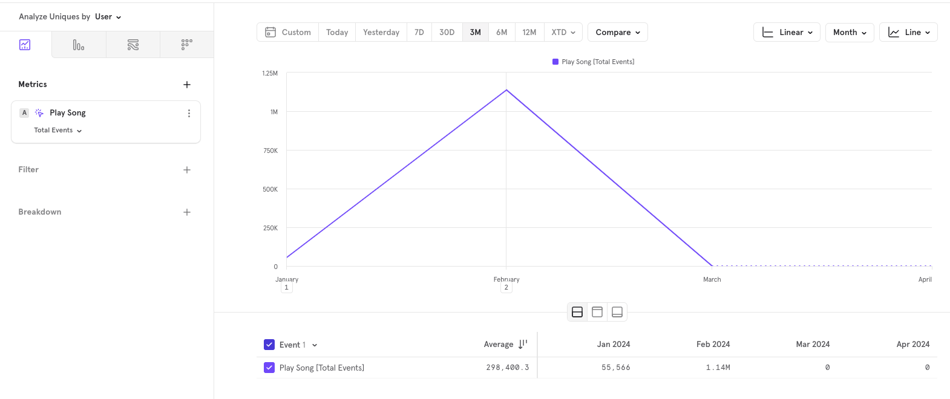The width and height of the screenshot is (950, 399).
Task: Open the Linear scale dropdown
Action: (787, 33)
